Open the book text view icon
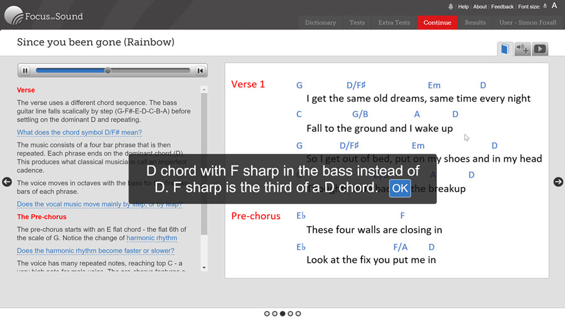The height and width of the screenshot is (321, 565). pyautogui.click(x=505, y=49)
